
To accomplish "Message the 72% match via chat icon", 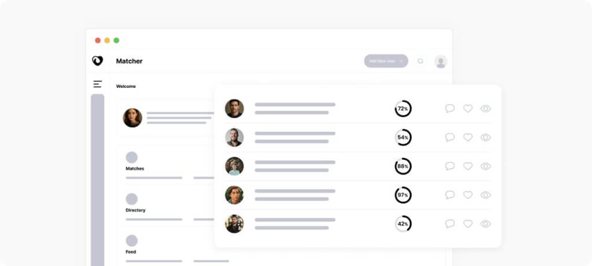I will (450, 109).
